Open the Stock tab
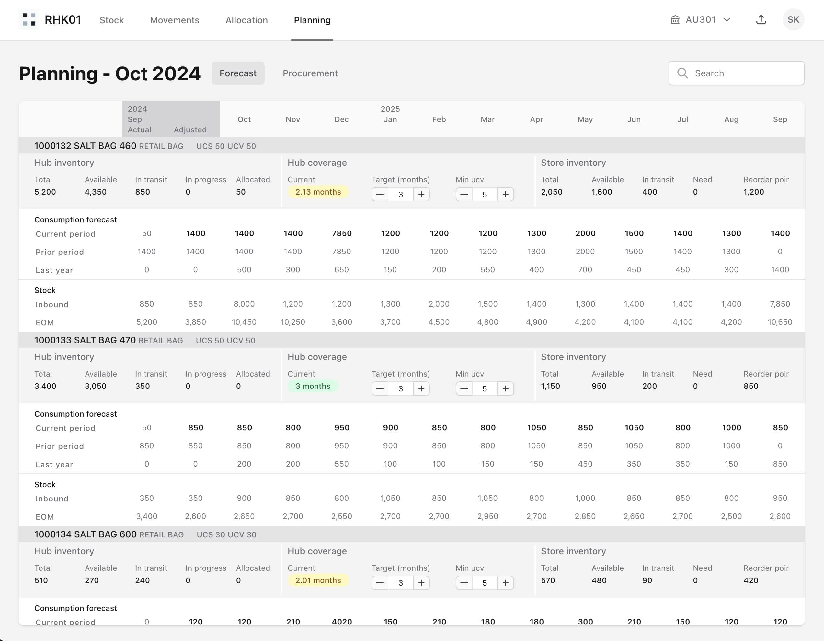 pos(111,20)
